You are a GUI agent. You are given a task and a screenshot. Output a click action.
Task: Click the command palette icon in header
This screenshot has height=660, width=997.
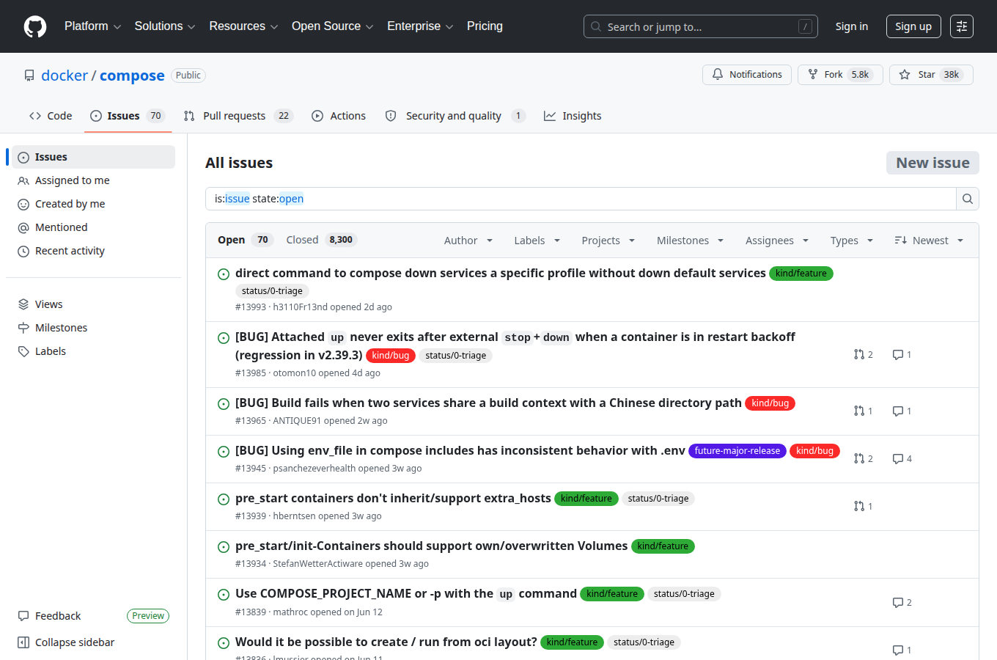click(962, 26)
